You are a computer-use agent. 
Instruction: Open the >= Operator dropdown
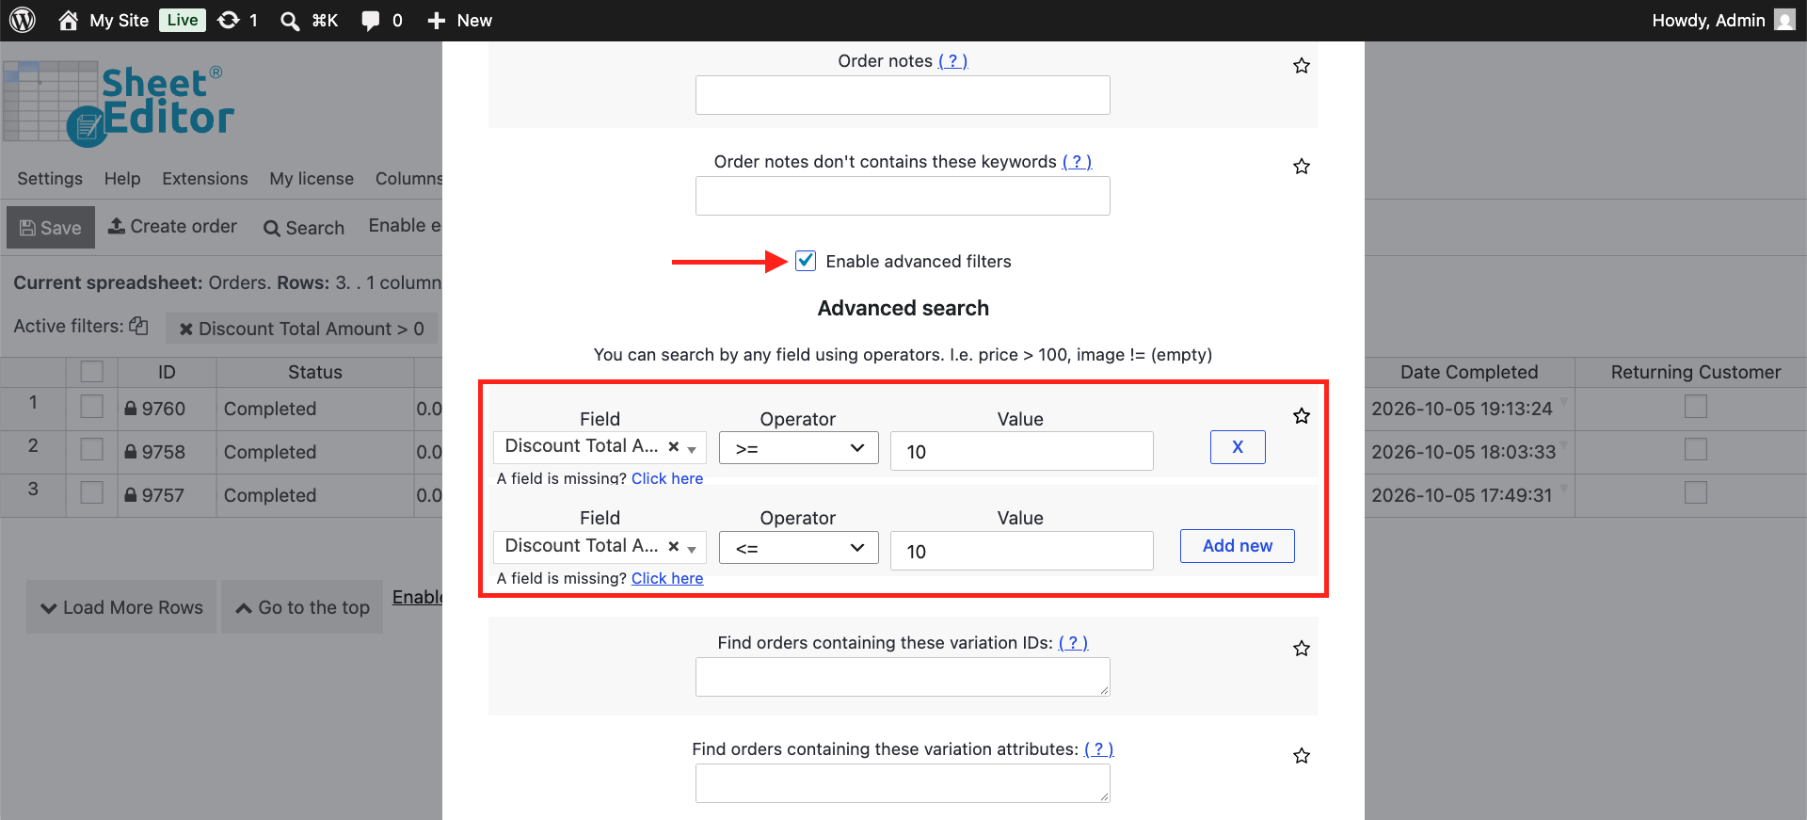799,448
